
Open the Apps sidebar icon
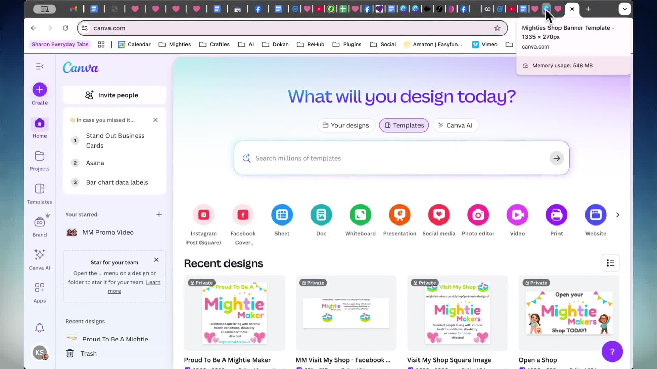pyautogui.click(x=40, y=293)
